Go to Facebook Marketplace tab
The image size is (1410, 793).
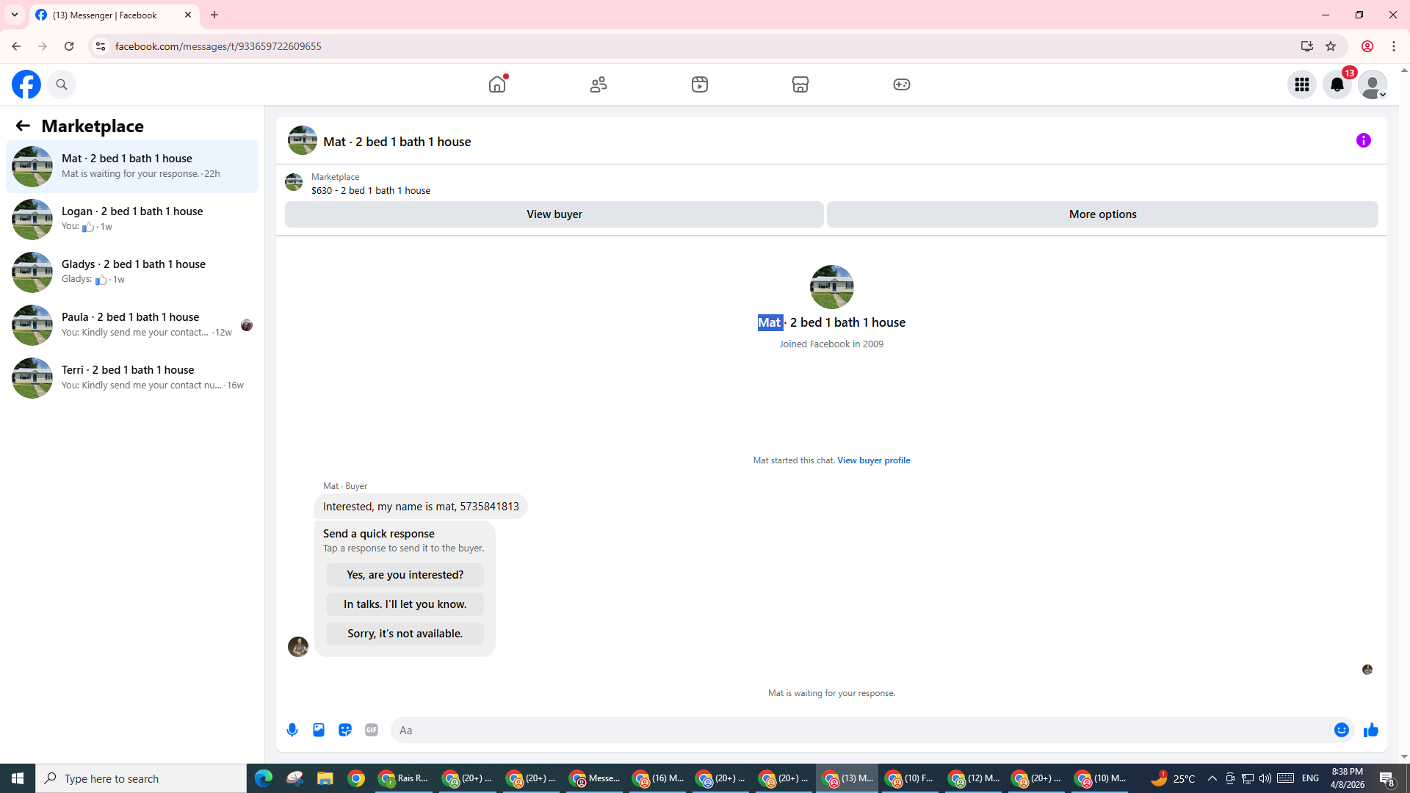[x=800, y=84]
